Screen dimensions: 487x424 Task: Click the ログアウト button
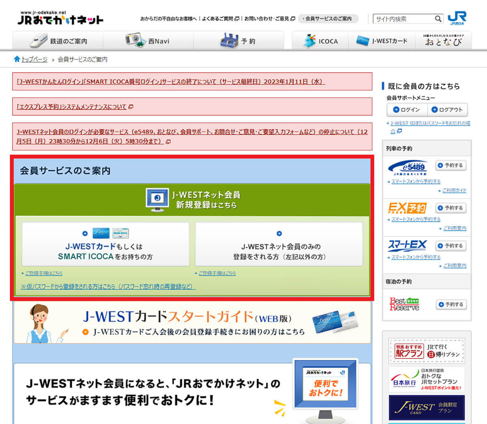[x=447, y=110]
